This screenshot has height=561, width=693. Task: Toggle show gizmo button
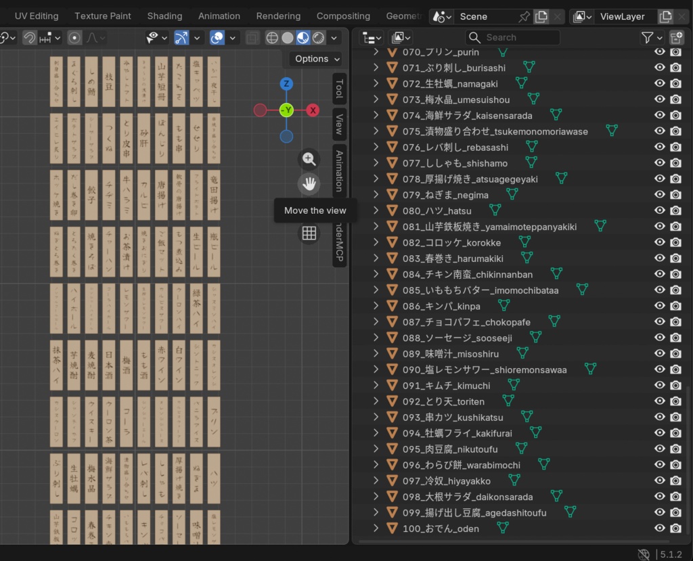(x=181, y=38)
